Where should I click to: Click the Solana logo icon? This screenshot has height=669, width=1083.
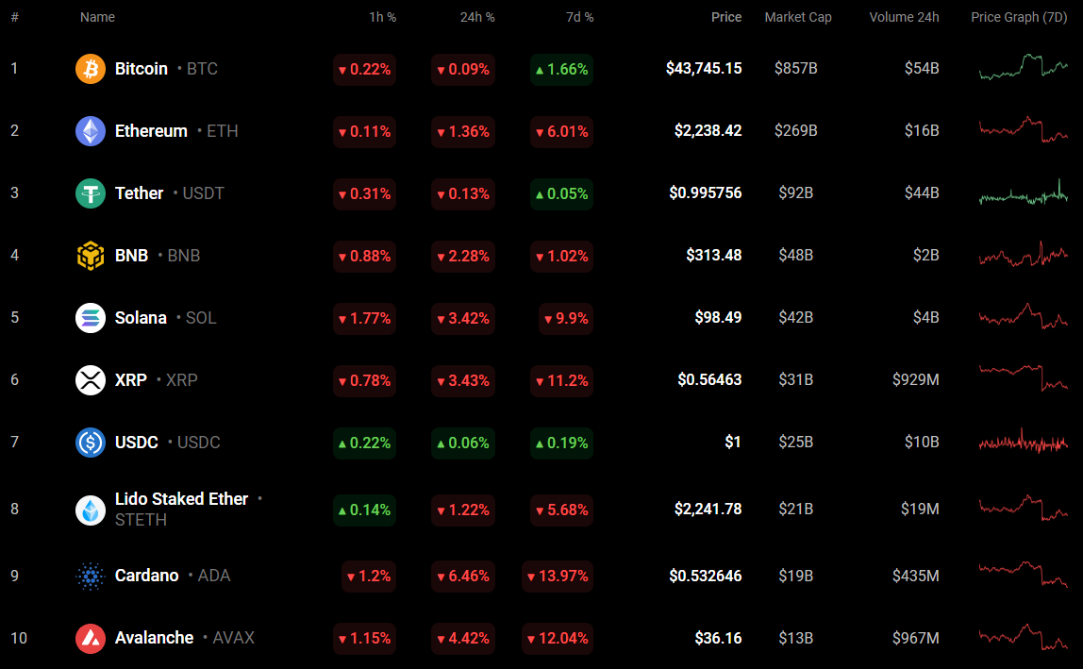[x=91, y=318]
